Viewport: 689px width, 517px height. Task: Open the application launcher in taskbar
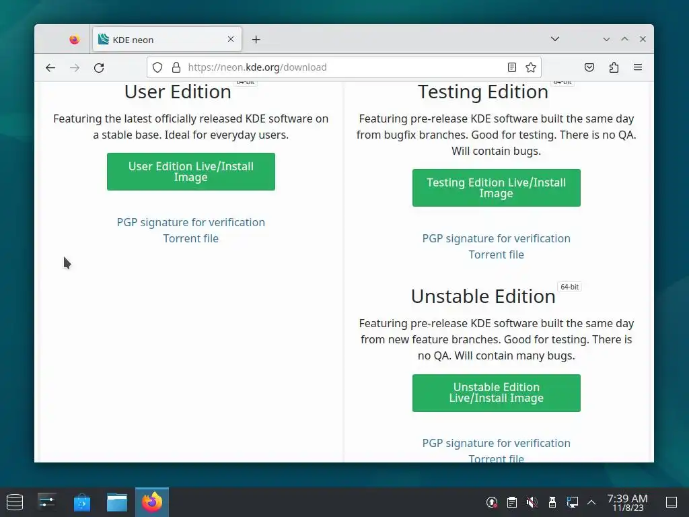click(15, 502)
